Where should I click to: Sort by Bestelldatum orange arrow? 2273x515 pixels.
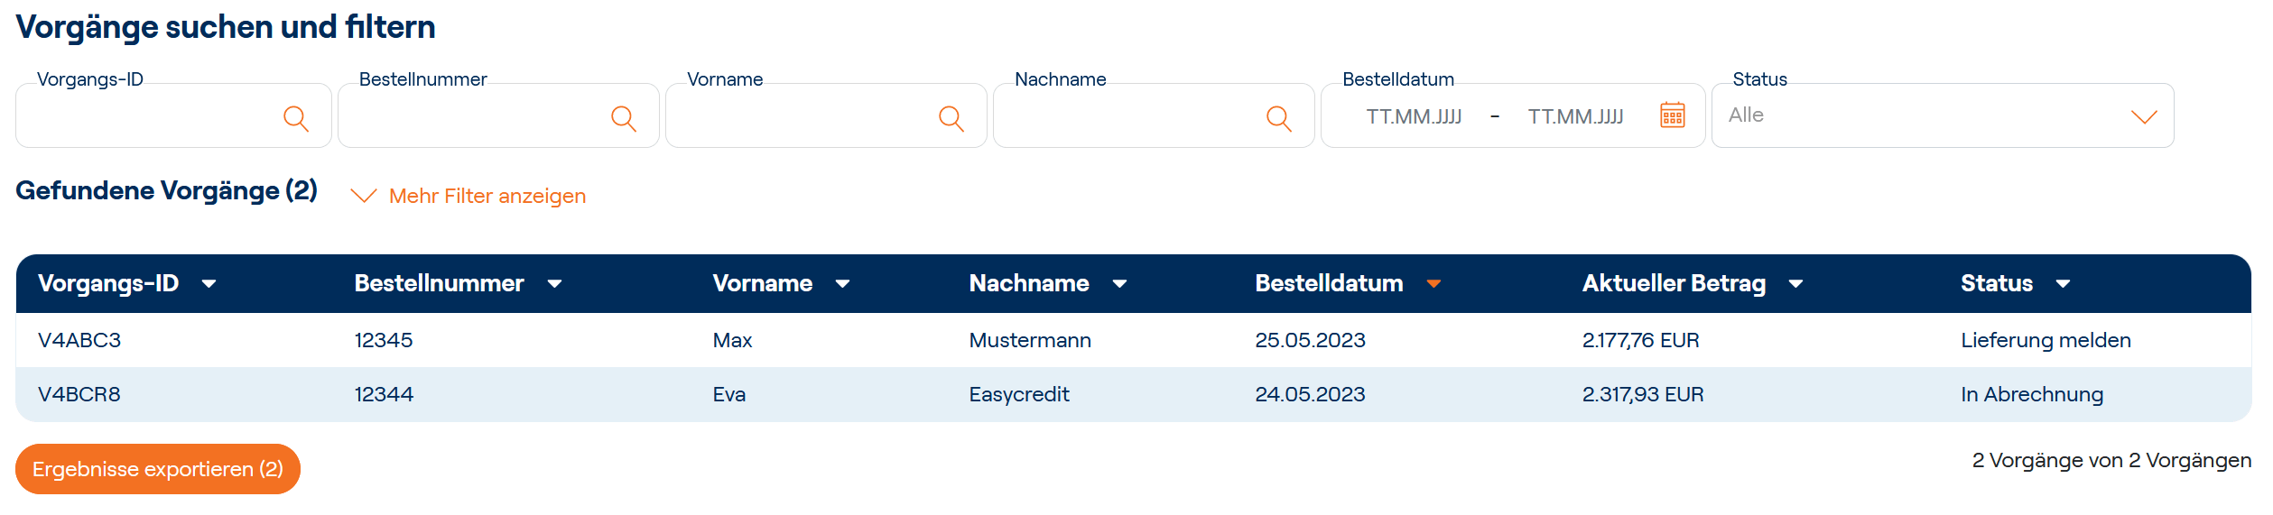(1433, 284)
